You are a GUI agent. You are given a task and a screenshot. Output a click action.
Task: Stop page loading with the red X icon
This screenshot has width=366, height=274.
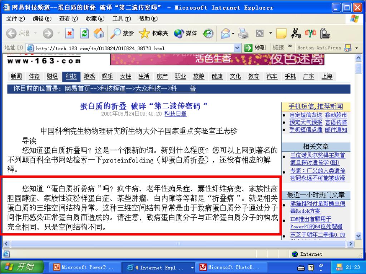coord(70,33)
